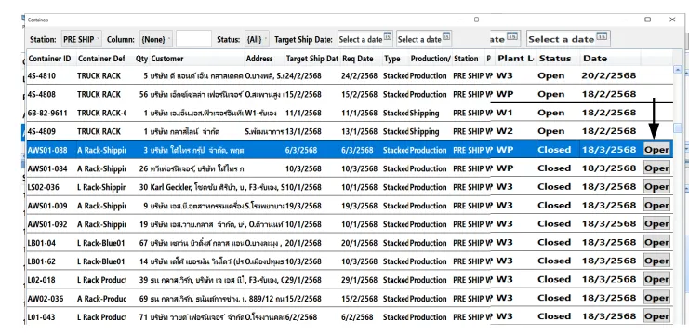Expand the Status filter dropdown showing {All}
The image size is (689, 335).
click(257, 39)
